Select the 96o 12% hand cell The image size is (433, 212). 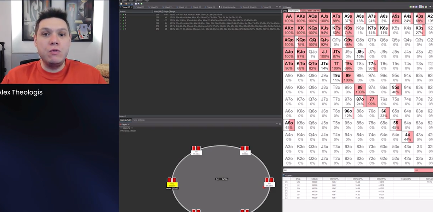click(348, 113)
